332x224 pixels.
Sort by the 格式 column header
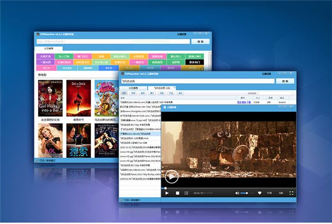pyautogui.click(x=282, y=98)
